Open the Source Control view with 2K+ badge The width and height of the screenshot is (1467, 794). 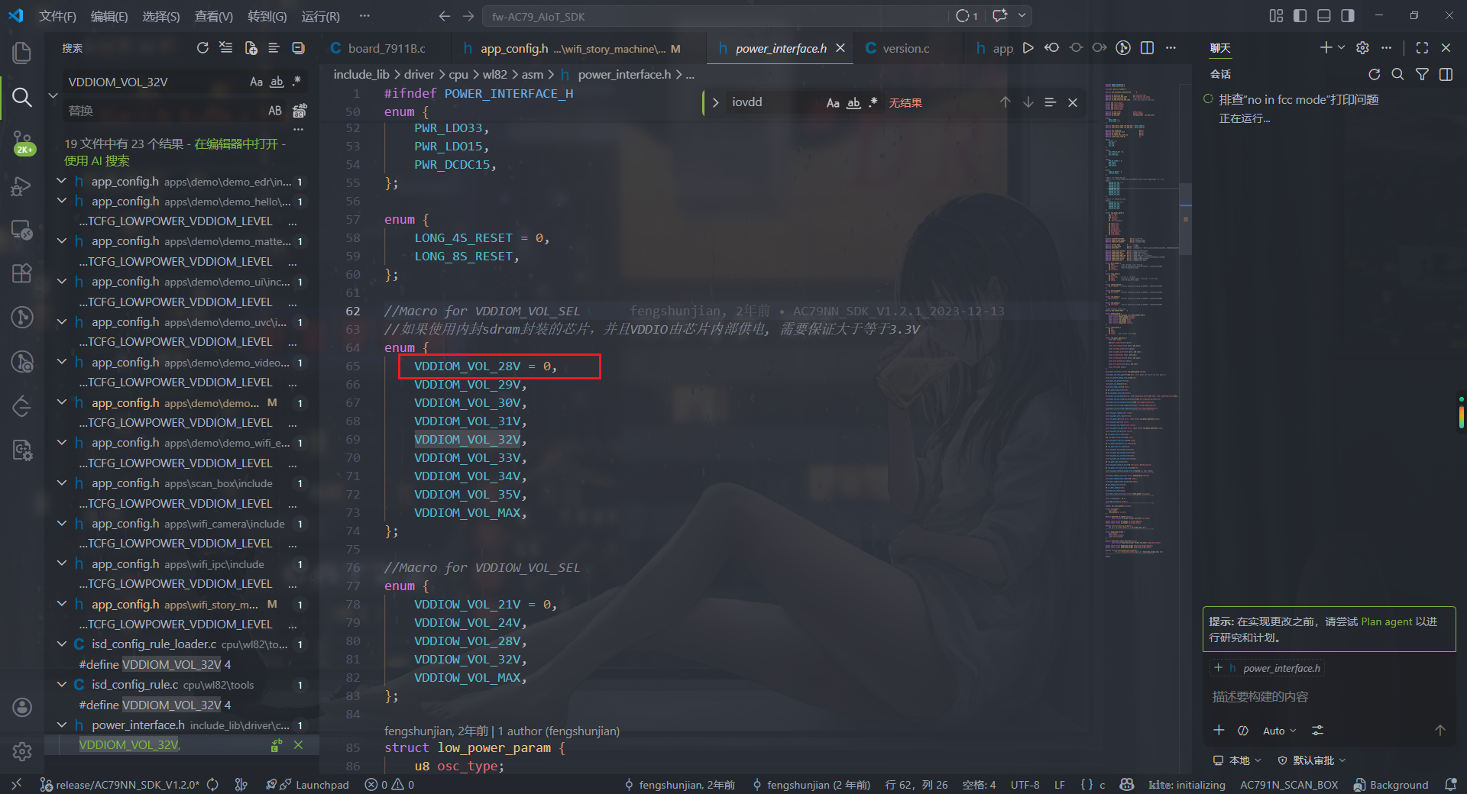[22, 142]
